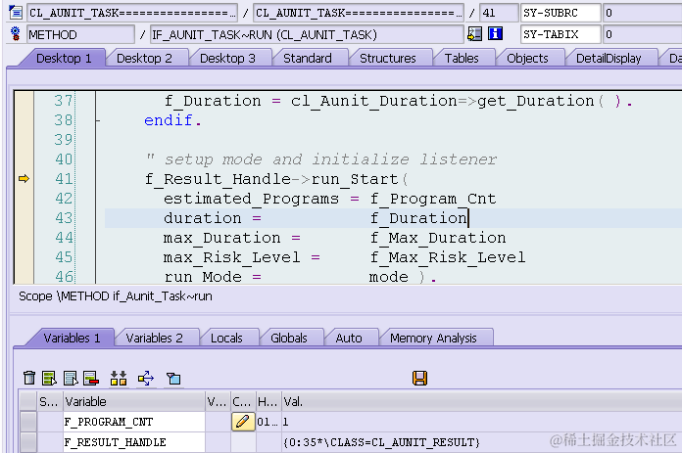This screenshot has width=682, height=453.
Task: Open the Objects tab
Action: pos(527,58)
